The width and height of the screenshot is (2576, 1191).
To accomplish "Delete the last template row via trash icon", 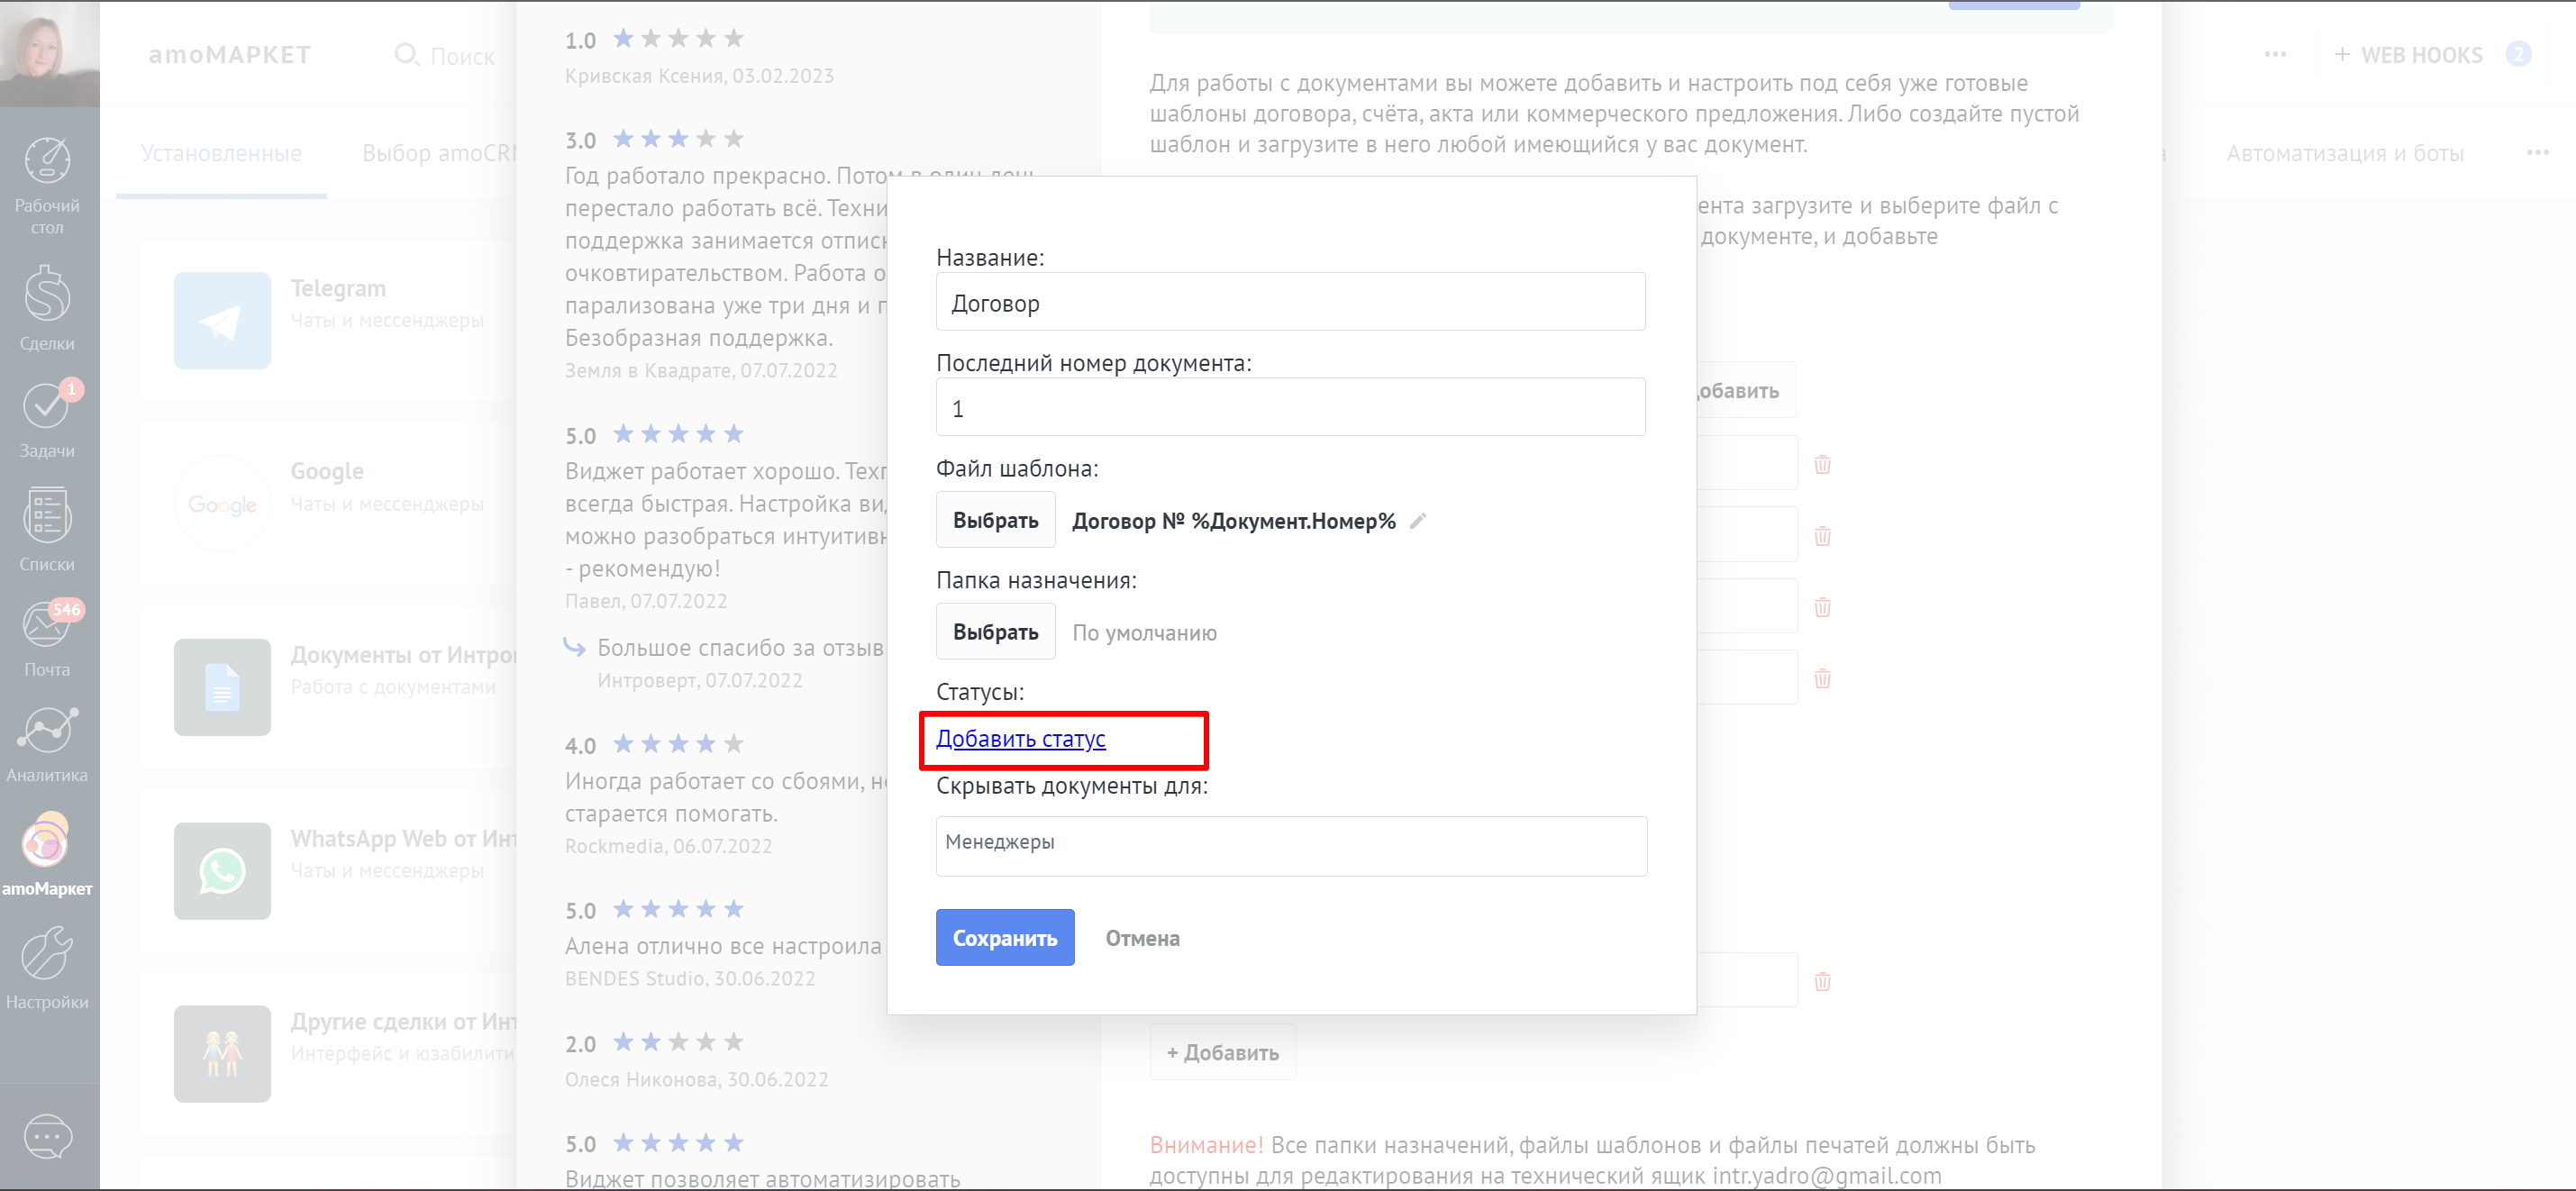I will 1823,981.
